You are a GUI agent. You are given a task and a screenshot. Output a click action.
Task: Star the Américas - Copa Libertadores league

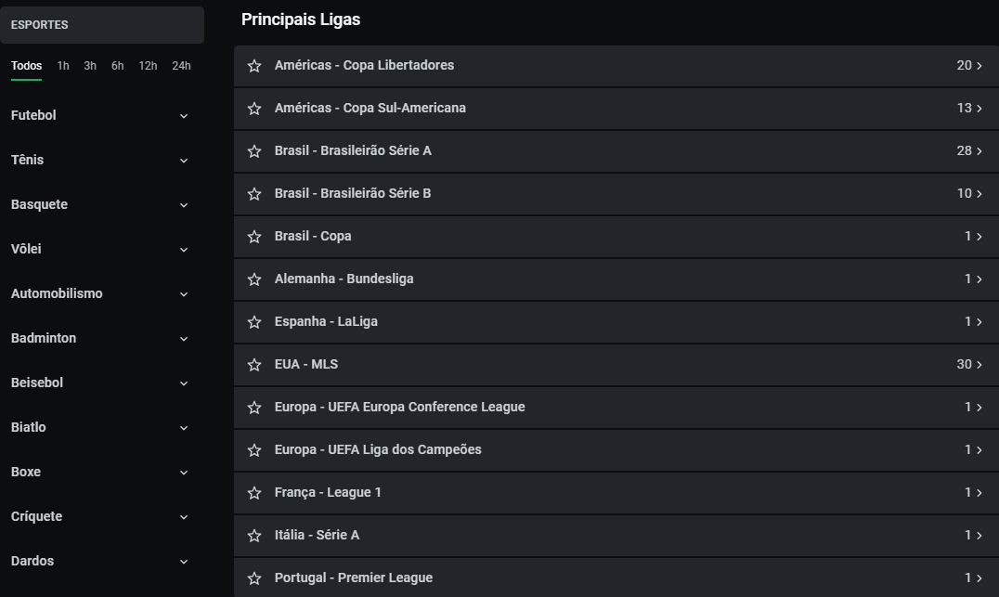pyautogui.click(x=254, y=66)
